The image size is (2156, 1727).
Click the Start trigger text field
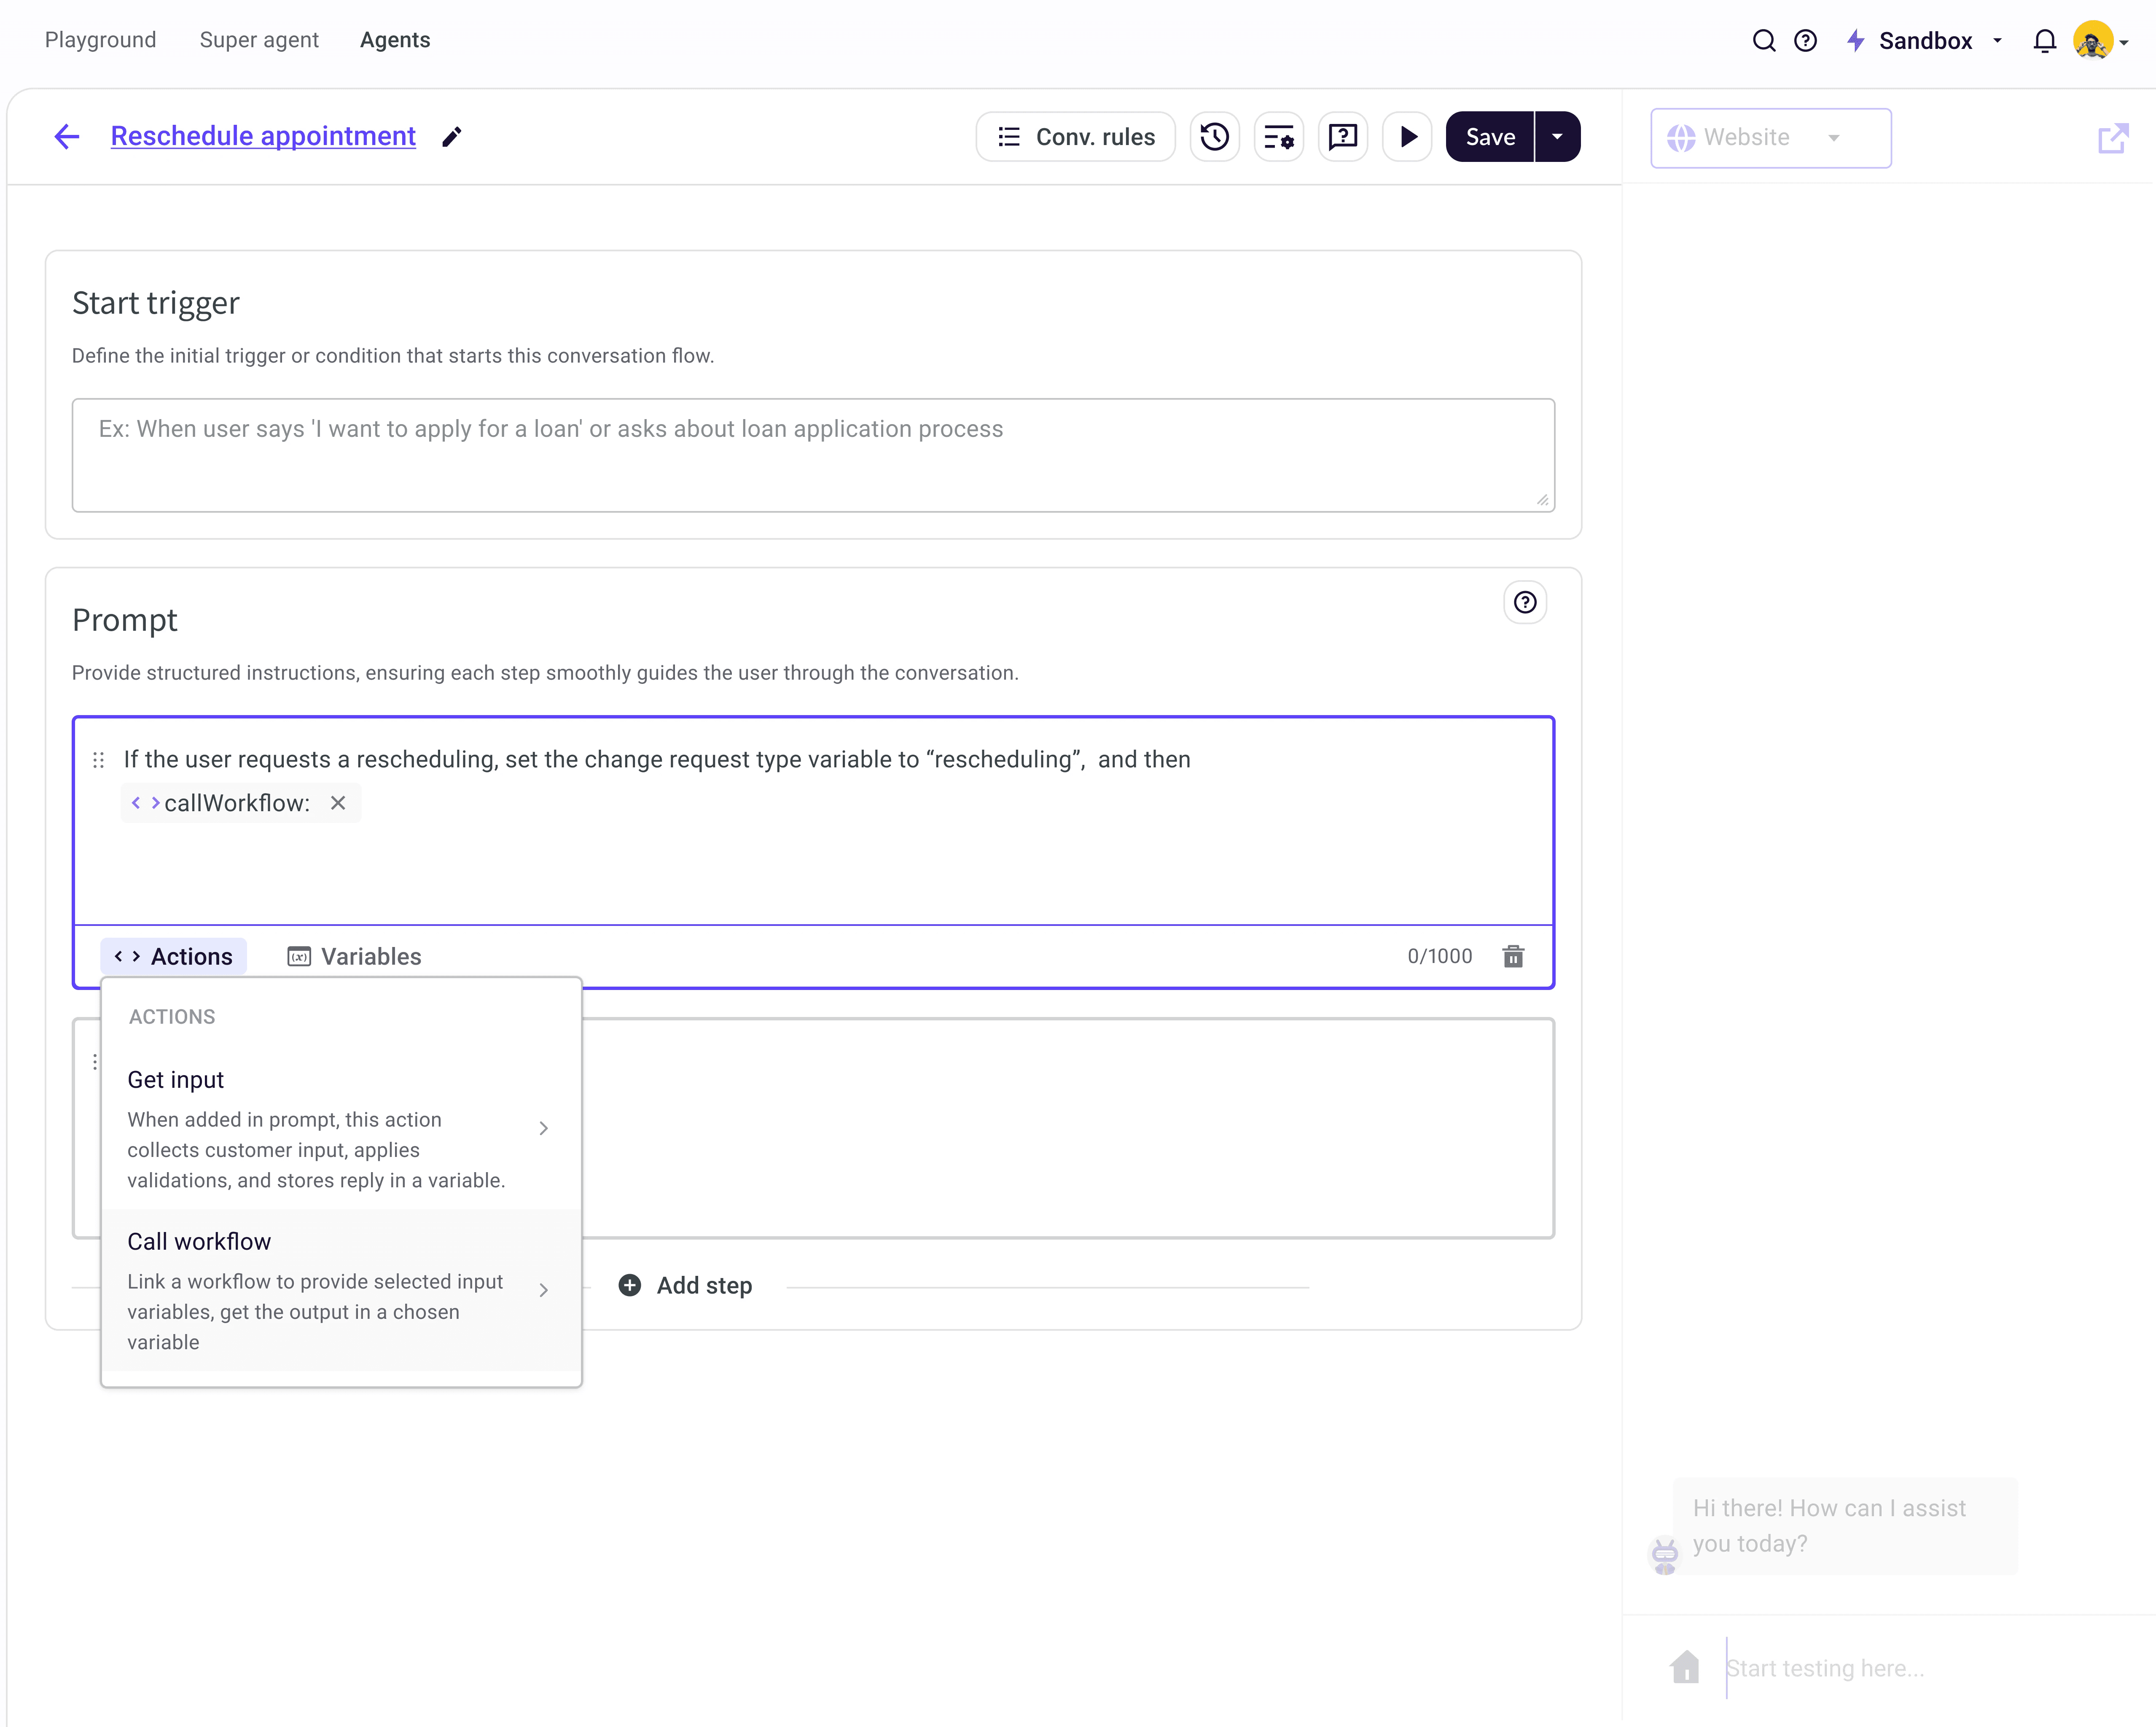pyautogui.click(x=812, y=455)
